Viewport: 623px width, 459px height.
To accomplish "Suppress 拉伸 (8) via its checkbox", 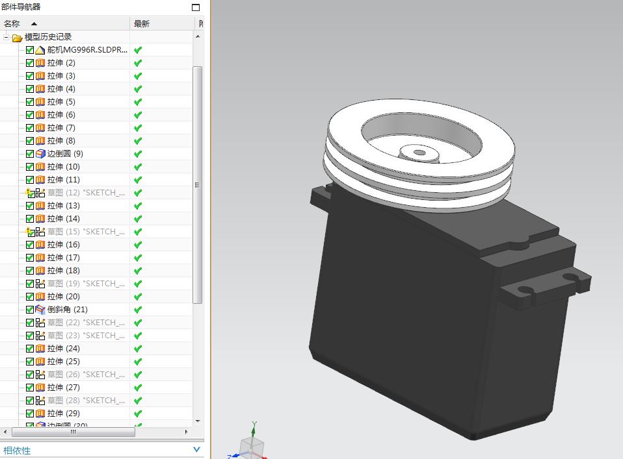I will click(x=30, y=141).
